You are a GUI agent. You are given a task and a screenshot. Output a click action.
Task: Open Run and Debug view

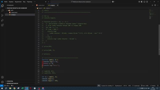[x=2, y=20]
